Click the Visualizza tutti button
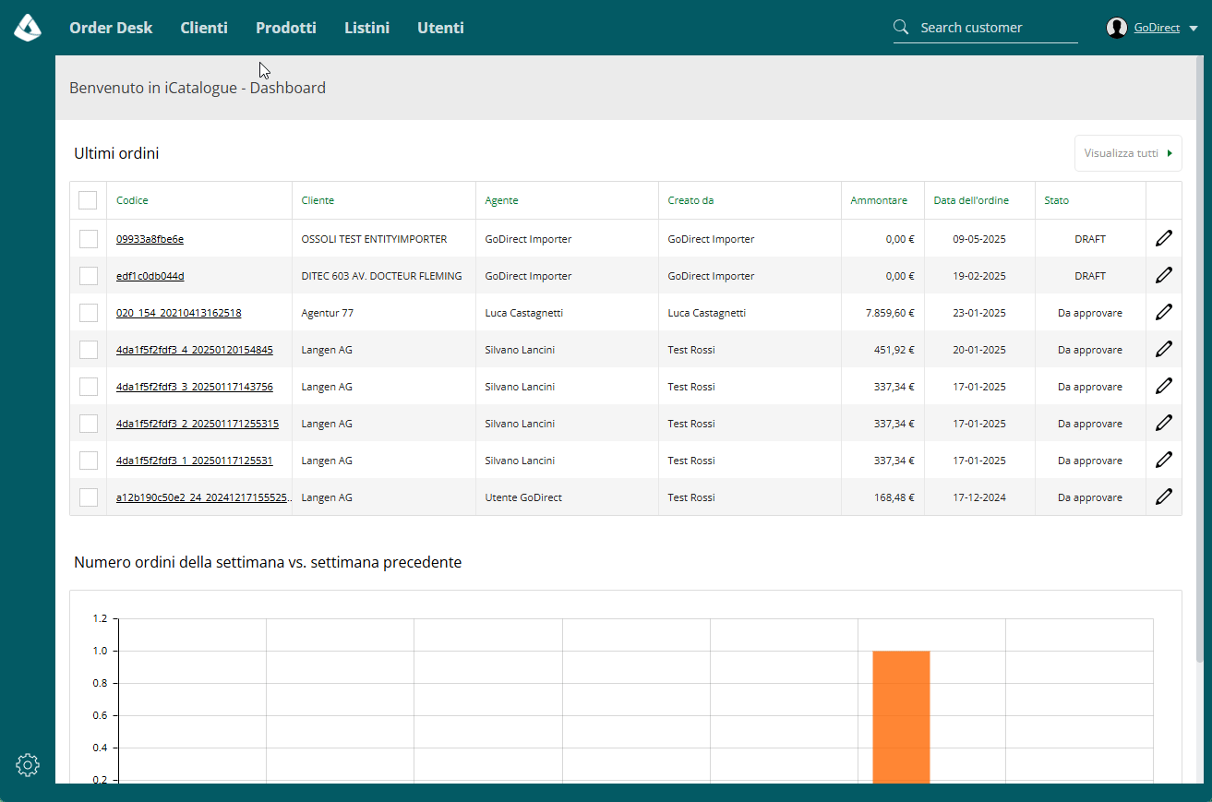 click(1128, 153)
